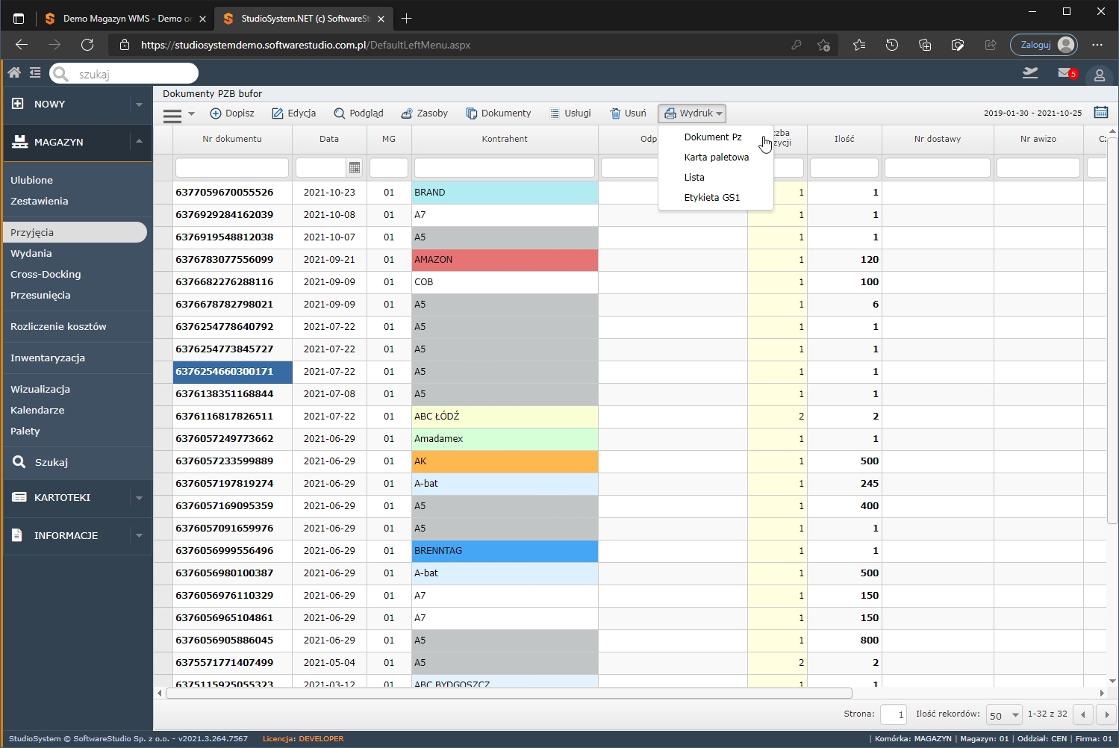Screen dimensions: 1119x748
Task: Go to Inwentaryzacja in sidebar
Action: pyautogui.click(x=48, y=358)
